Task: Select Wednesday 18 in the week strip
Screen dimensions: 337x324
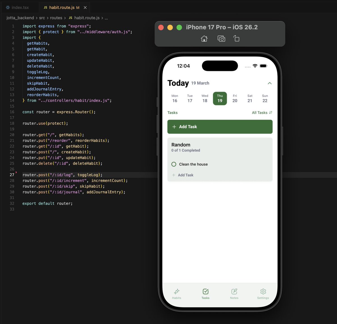Action: (205, 98)
